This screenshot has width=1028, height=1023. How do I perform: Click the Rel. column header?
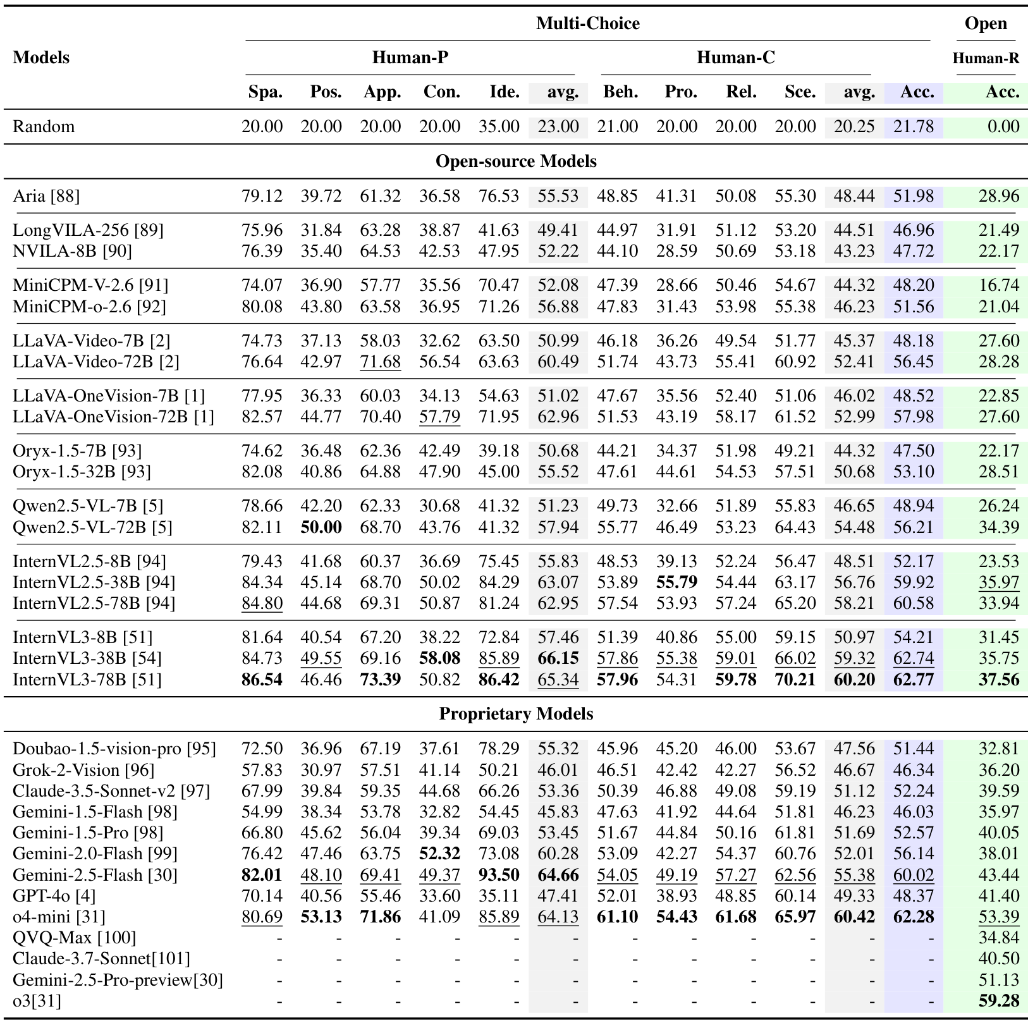click(741, 92)
